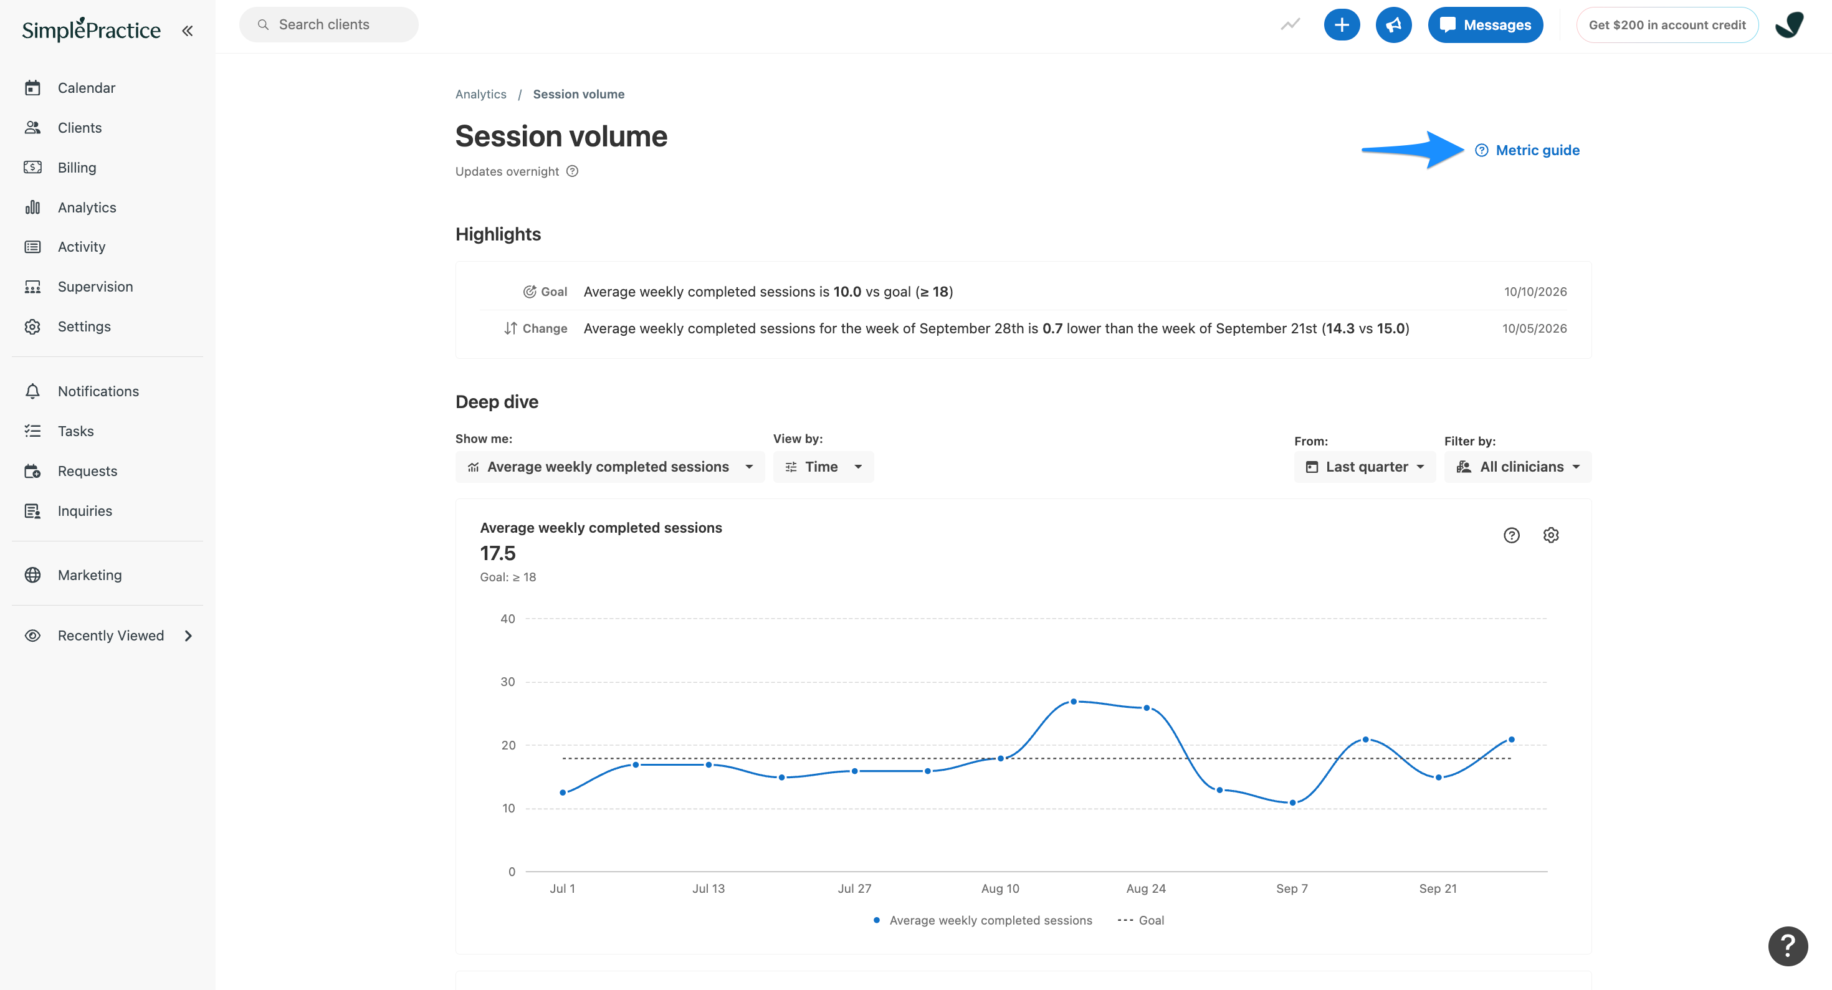1832x990 pixels.
Task: Click the trend line icon in the header
Action: click(x=1290, y=25)
